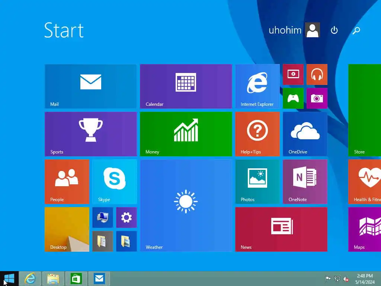Open the OneDrive tile
This screenshot has width=381, height=286.
coord(305,134)
